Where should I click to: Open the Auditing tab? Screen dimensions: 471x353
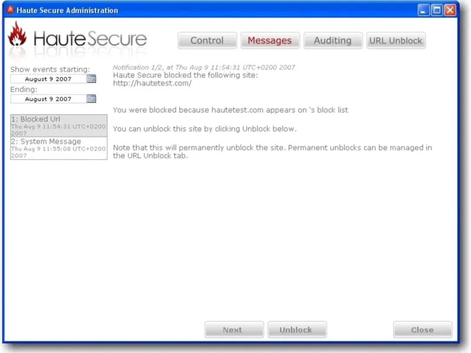coord(333,41)
